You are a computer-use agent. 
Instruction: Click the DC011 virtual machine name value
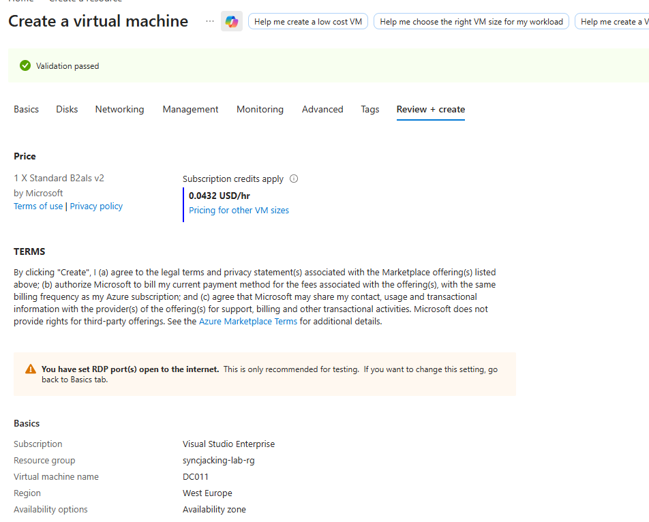tap(196, 476)
